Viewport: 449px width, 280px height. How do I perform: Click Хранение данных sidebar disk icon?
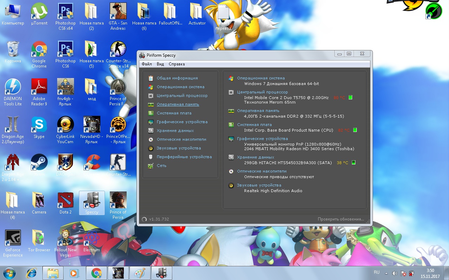pos(151,131)
